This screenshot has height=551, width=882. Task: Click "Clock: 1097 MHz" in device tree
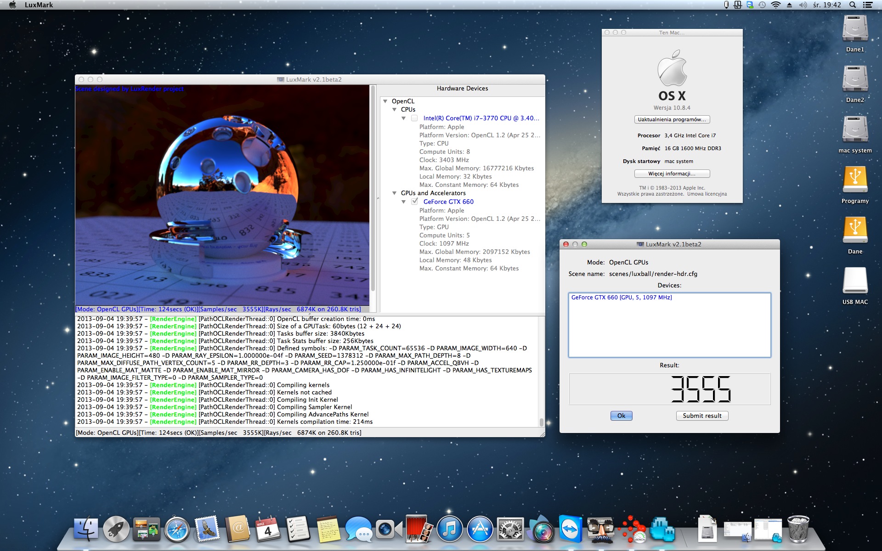(x=444, y=243)
